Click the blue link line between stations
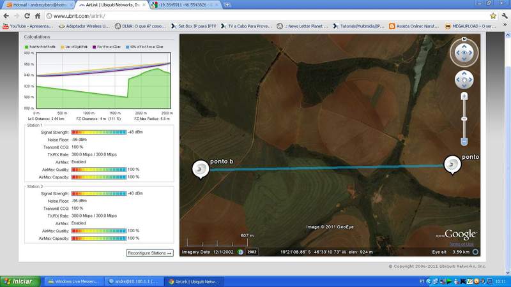This screenshot has height=287, width=511. coord(326,168)
